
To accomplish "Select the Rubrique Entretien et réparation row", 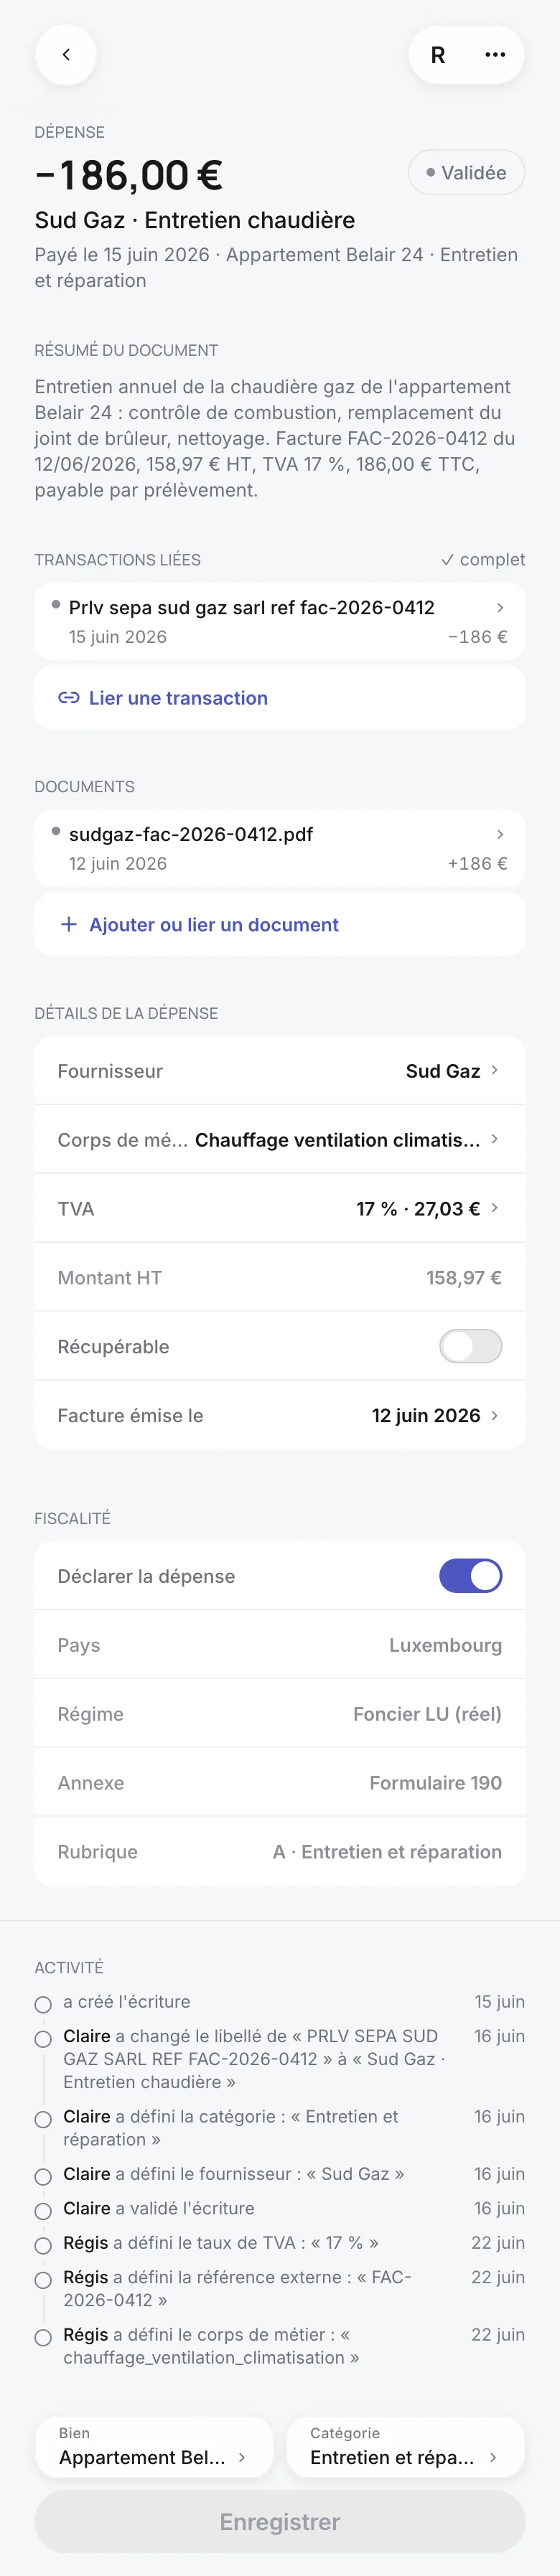I will (280, 1852).
